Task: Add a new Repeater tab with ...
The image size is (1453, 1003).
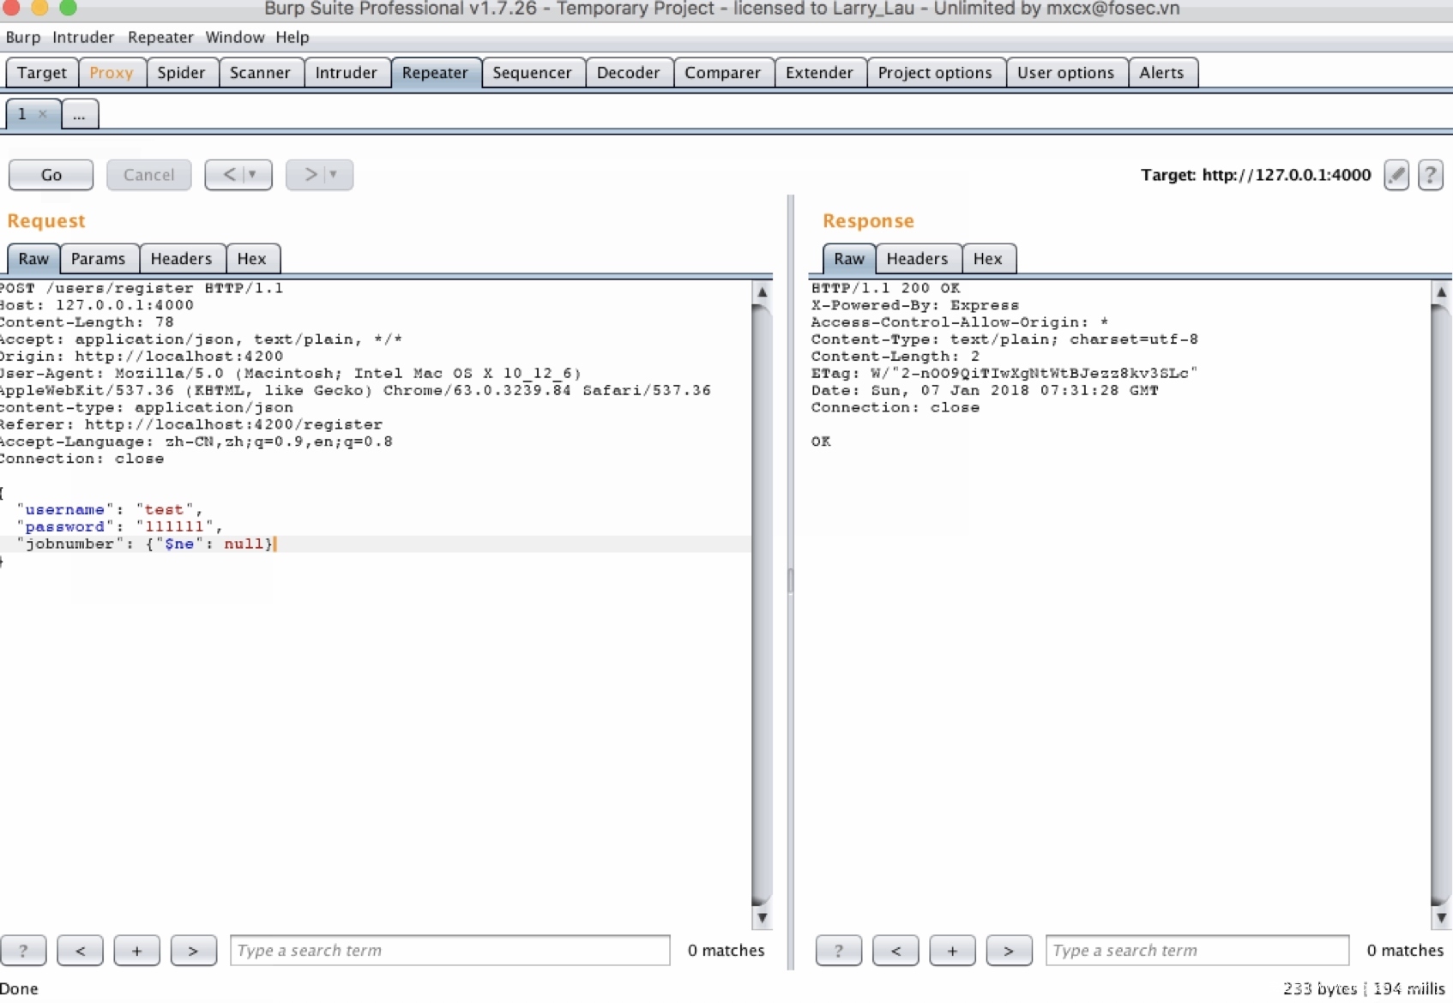Action: coord(79,114)
